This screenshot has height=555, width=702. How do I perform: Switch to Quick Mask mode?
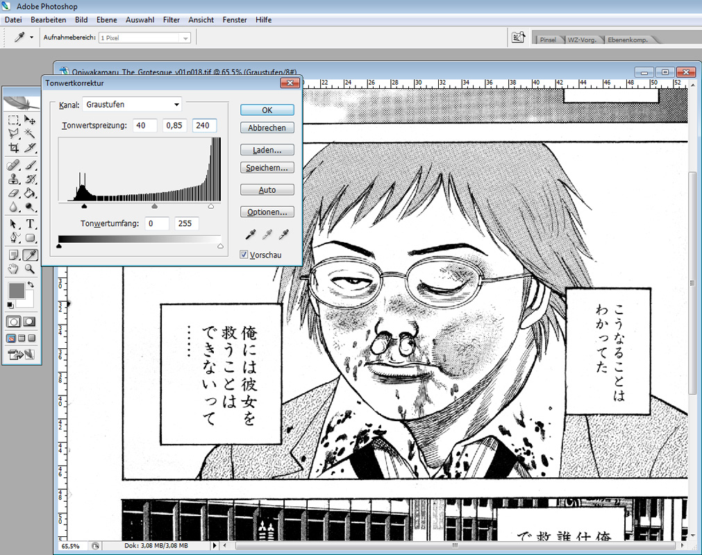coord(30,321)
